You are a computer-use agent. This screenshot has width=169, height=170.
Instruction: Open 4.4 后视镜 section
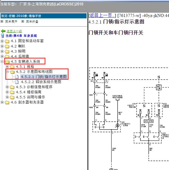point(20,56)
